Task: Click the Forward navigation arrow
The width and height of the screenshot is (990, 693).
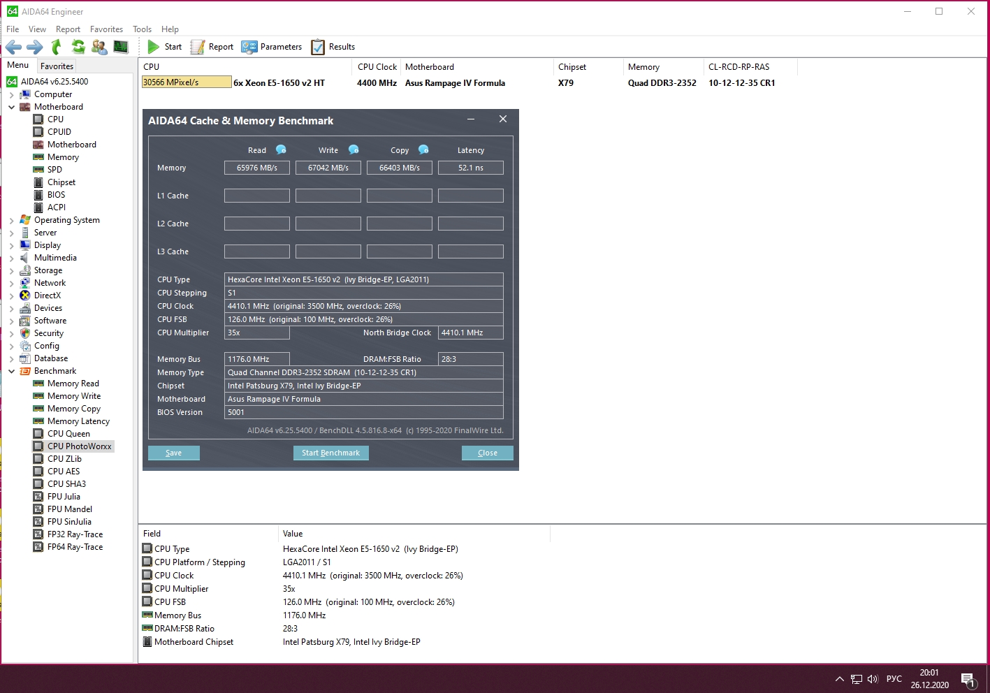Action: pyautogui.click(x=34, y=47)
